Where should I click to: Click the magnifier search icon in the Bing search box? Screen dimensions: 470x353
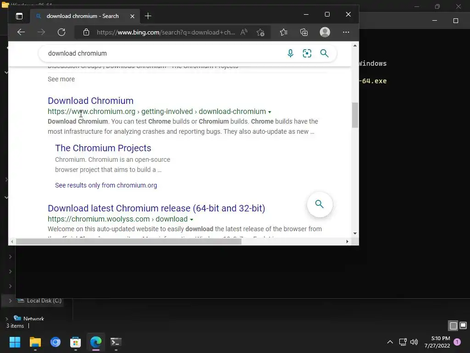point(324,53)
